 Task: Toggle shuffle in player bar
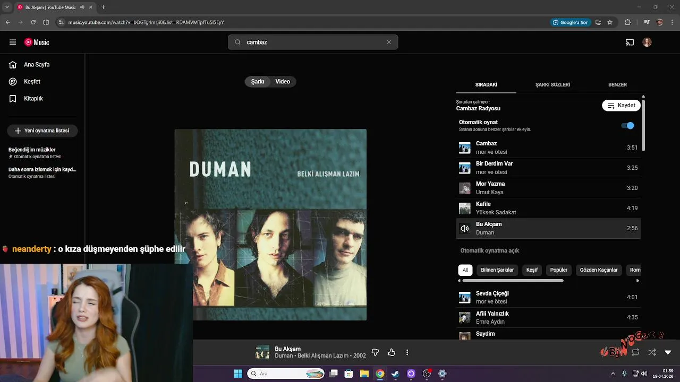click(652, 352)
